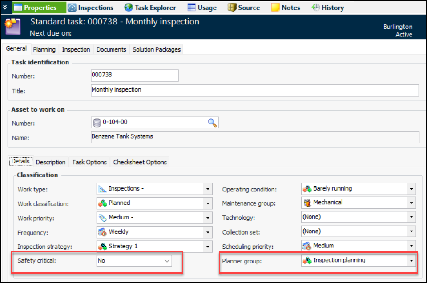Click the History clock icon
The image size is (427, 283).
click(x=315, y=8)
